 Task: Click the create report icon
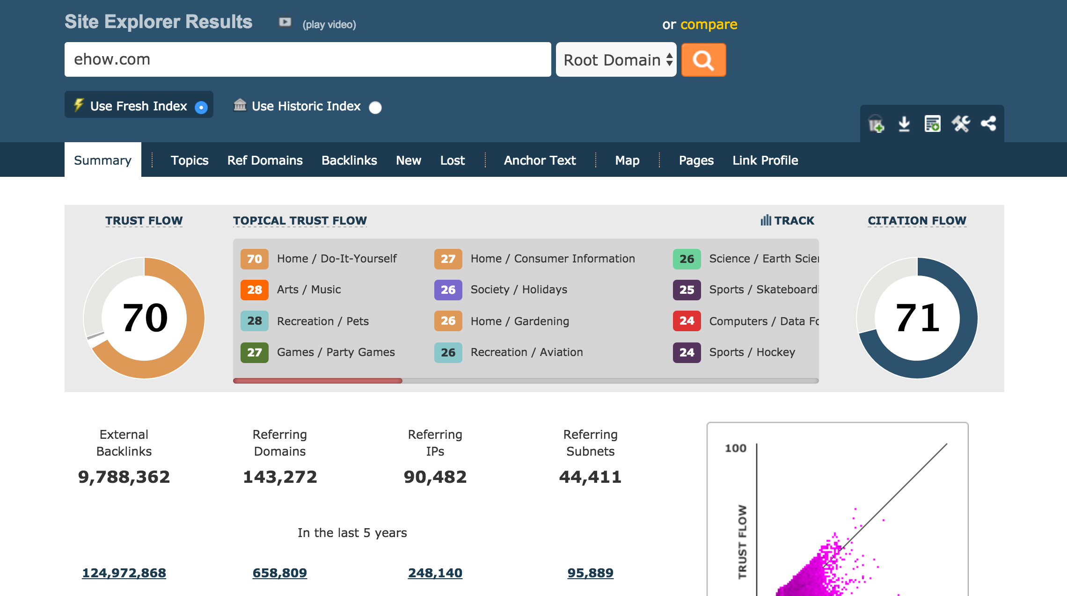click(932, 124)
